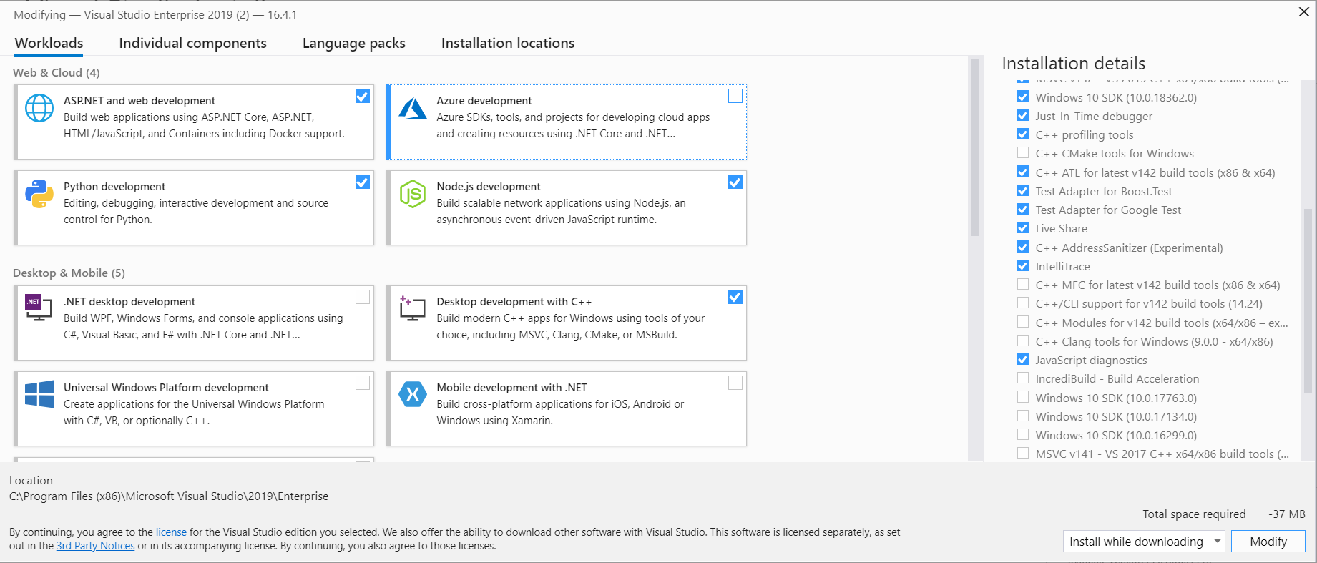Click the ASP.NET globe icon
The height and width of the screenshot is (563, 1317).
(39, 109)
